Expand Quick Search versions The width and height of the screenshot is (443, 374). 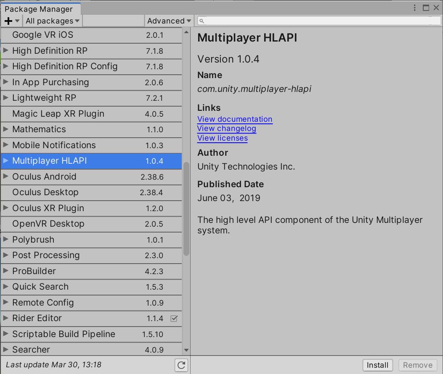tap(5, 287)
